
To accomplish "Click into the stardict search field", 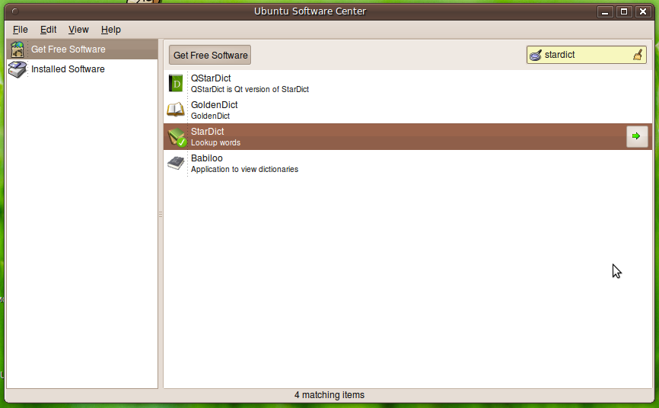I will 586,55.
